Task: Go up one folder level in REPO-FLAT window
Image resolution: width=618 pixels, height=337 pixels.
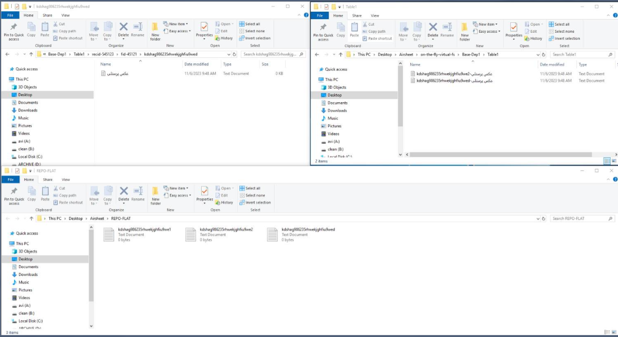Action: pyautogui.click(x=32, y=218)
